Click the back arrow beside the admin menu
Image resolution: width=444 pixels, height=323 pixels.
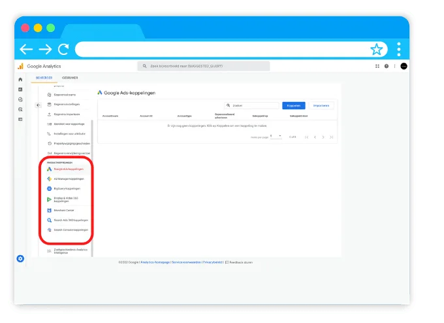38,105
